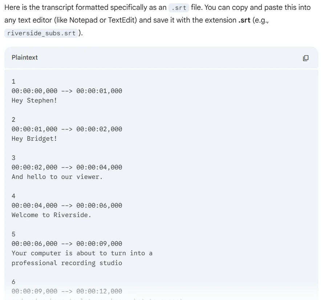321x300 pixels.
Task: Click subtitle entry number 2
Action: pyautogui.click(x=13, y=120)
